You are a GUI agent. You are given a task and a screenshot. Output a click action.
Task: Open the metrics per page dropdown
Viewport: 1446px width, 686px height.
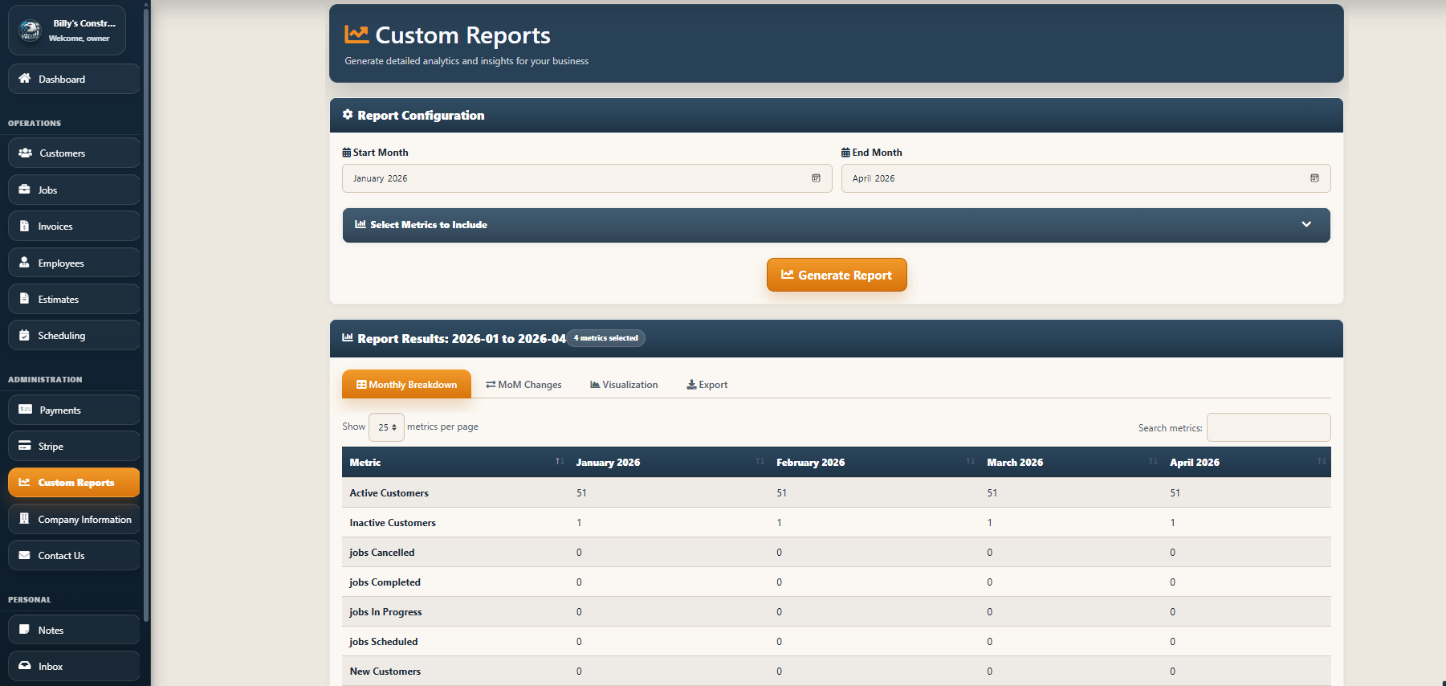coord(386,427)
